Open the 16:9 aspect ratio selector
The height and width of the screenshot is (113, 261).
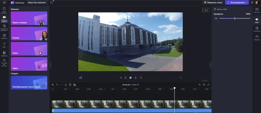(x=206, y=10)
